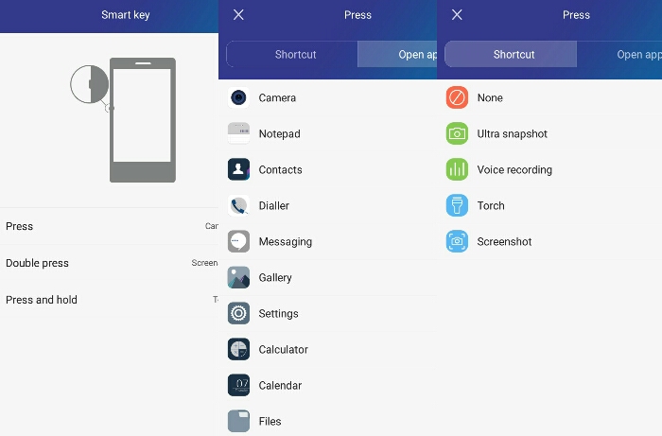662x436 pixels.
Task: Tap the phone illustration on Smart key screen
Action: point(143,120)
